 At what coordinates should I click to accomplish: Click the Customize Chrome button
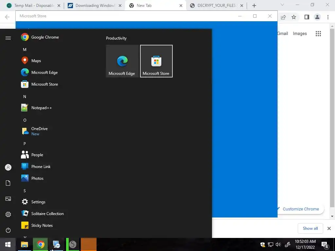[301, 209]
